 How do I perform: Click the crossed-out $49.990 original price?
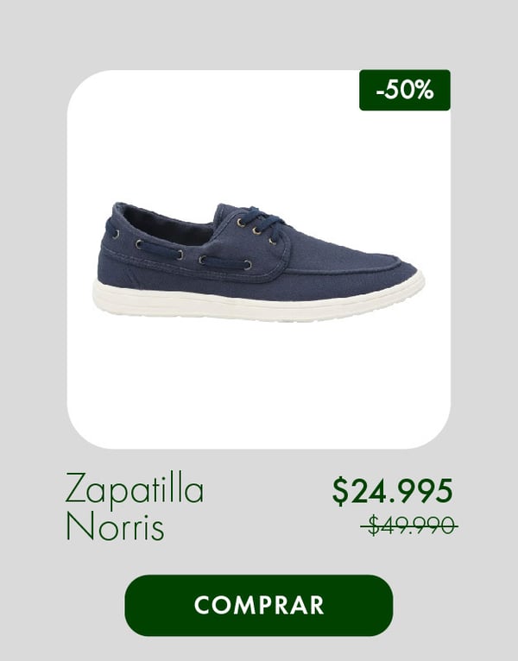[x=409, y=526]
